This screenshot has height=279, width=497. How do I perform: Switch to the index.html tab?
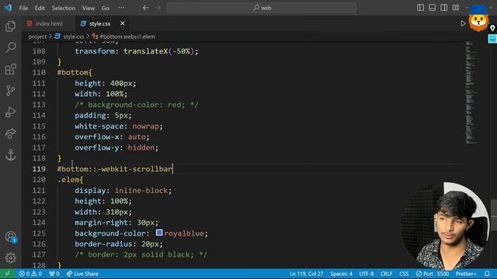click(x=49, y=23)
